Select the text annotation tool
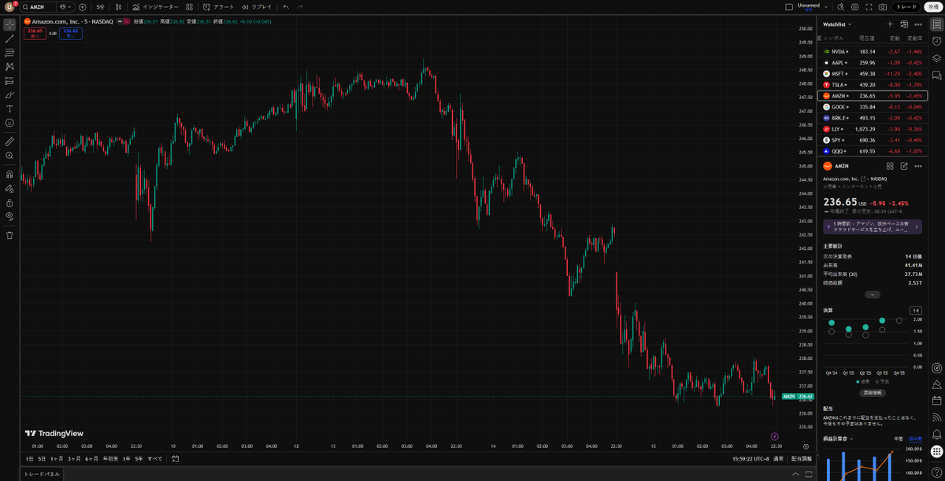 9,109
